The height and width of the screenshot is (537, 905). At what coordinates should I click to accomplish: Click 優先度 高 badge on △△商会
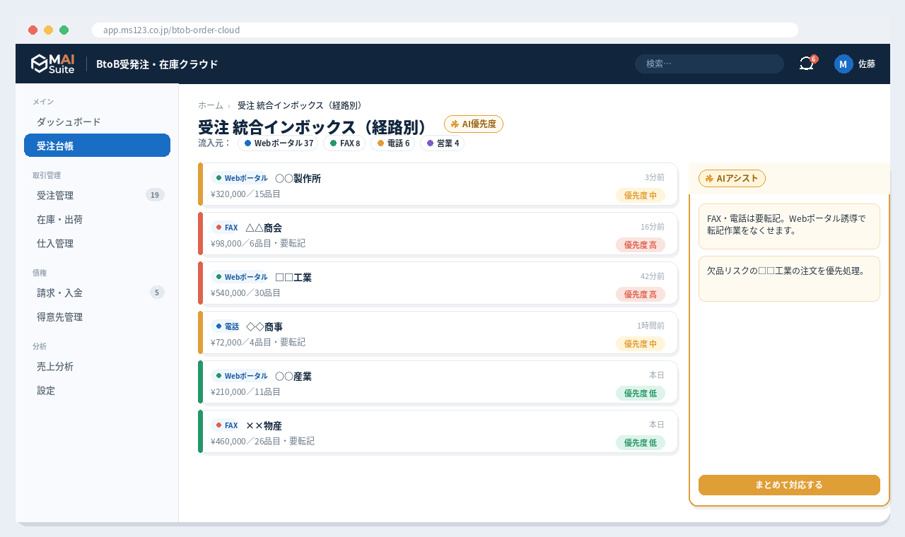pyautogui.click(x=640, y=245)
